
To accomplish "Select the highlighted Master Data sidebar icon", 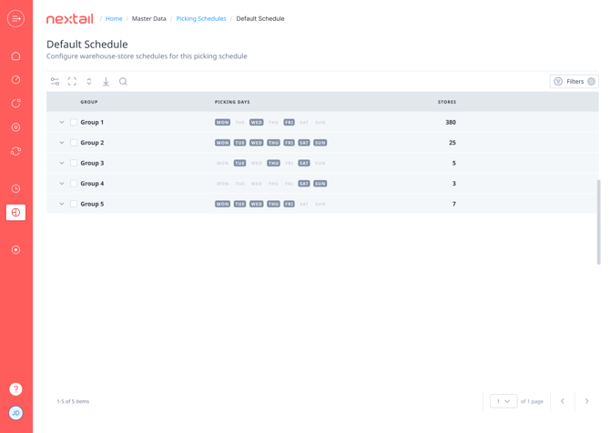I will 16,212.
